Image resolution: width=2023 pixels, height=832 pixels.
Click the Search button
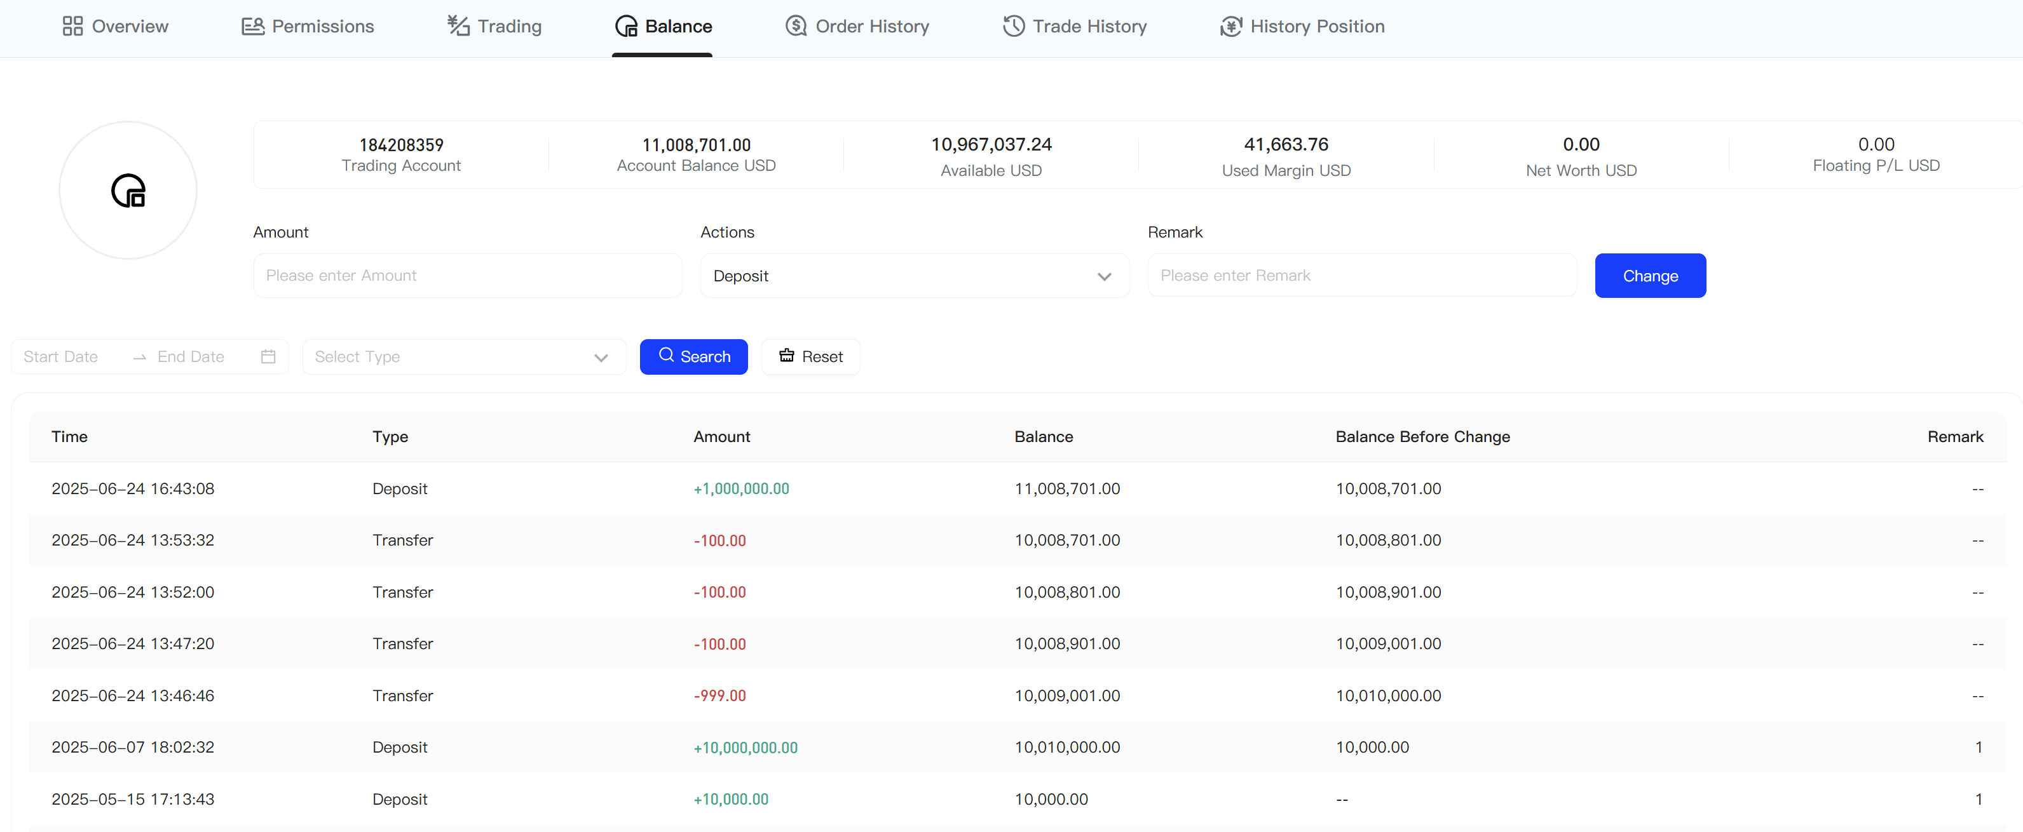click(x=693, y=357)
